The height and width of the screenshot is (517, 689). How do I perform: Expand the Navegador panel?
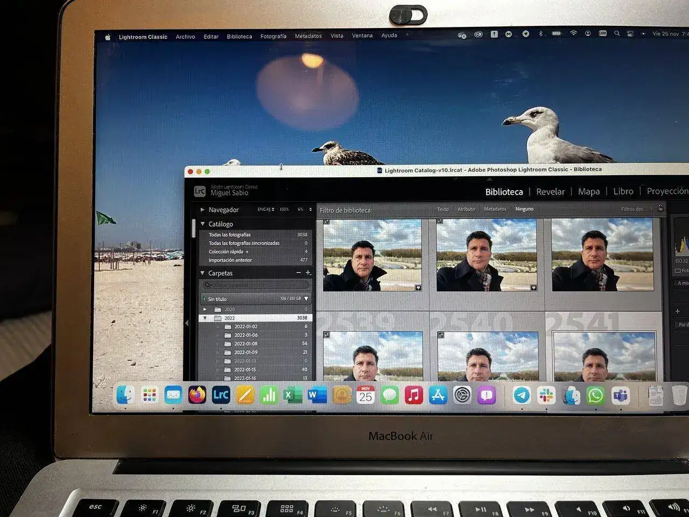click(203, 209)
